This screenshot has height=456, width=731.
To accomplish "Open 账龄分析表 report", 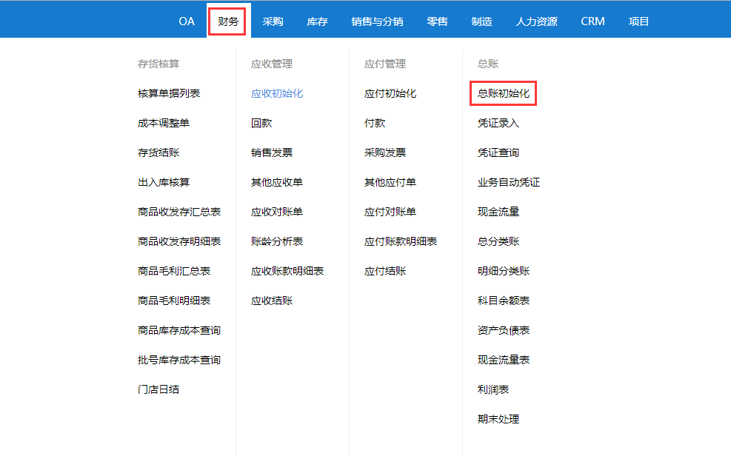I will 277,241.
